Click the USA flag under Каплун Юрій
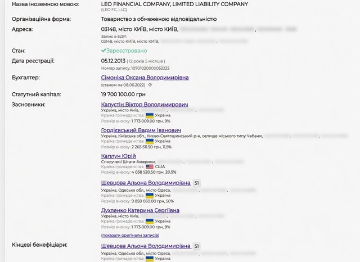 click(150, 167)
